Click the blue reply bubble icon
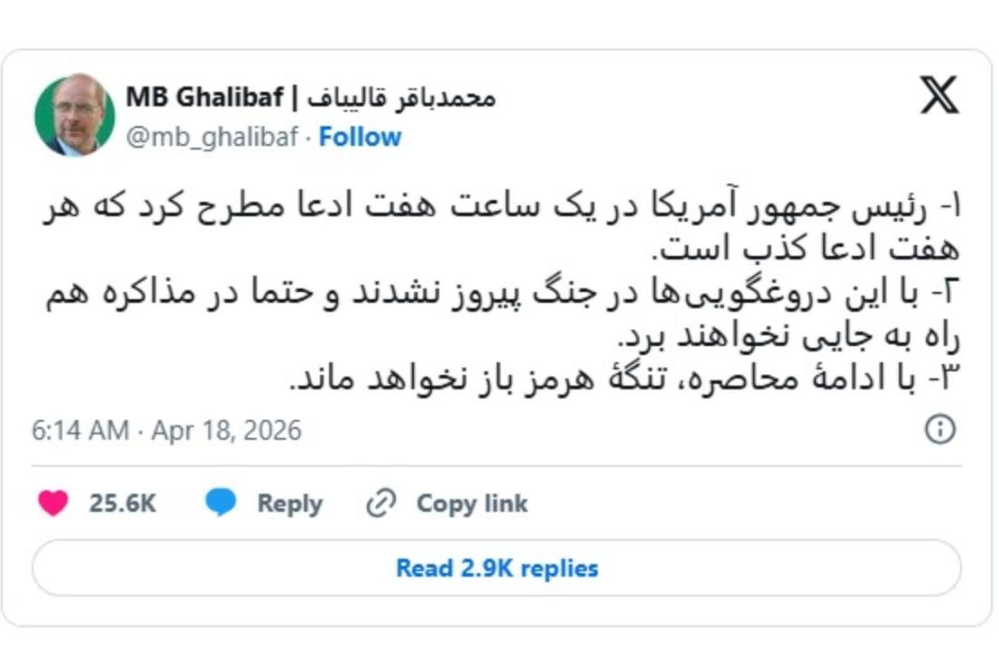Screen dimensions: 999x665 pyautogui.click(x=220, y=502)
